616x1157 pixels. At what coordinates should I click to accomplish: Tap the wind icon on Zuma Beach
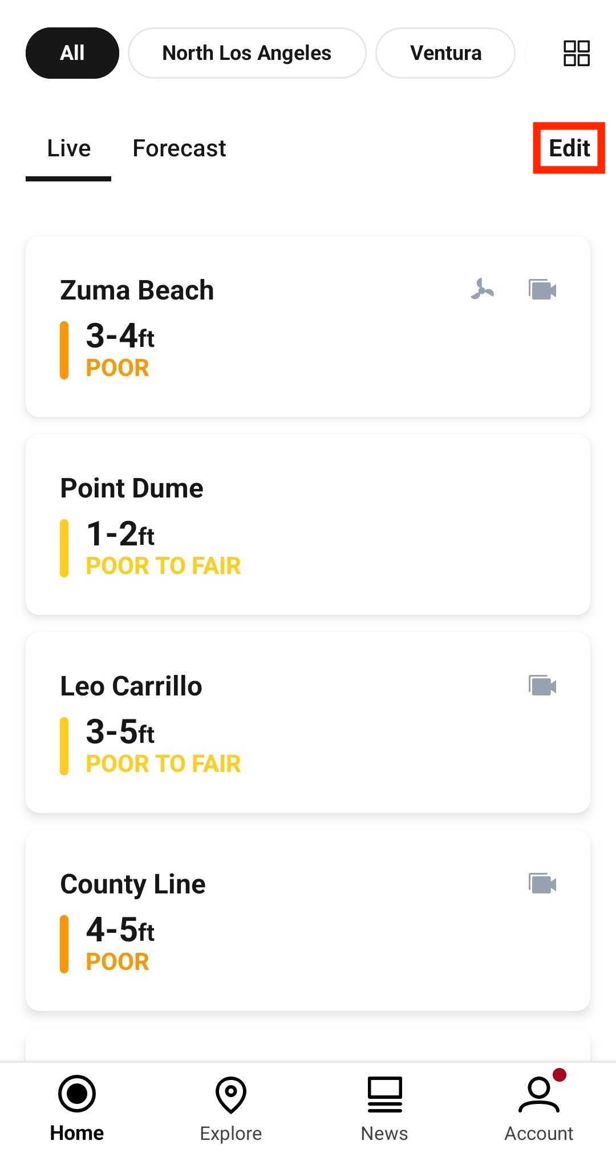coord(483,289)
